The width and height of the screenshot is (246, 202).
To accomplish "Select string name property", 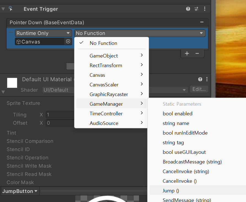I will coord(198,123).
